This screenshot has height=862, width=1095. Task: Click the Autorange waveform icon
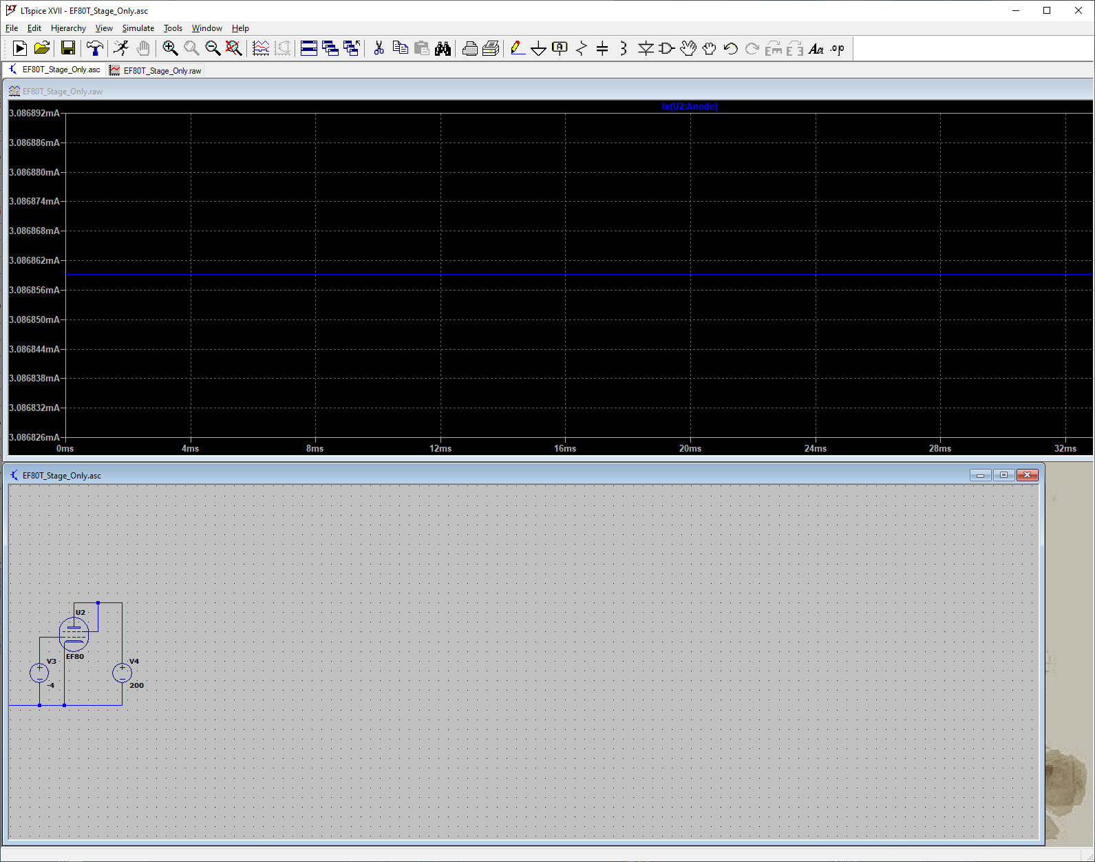pos(261,48)
